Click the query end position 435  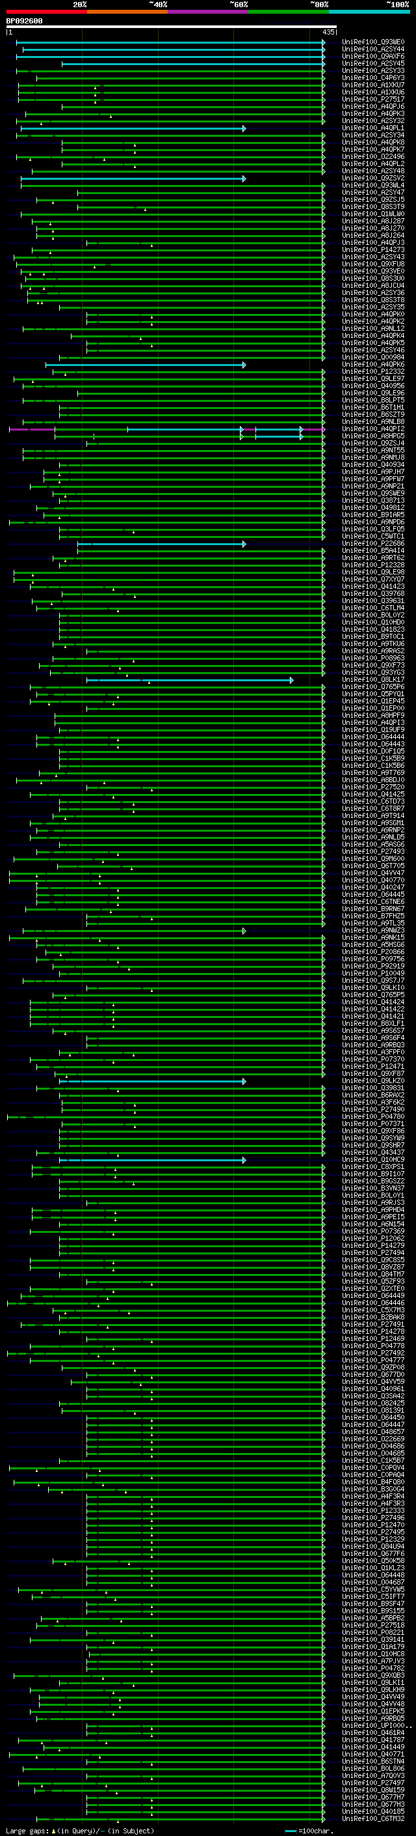[328, 32]
